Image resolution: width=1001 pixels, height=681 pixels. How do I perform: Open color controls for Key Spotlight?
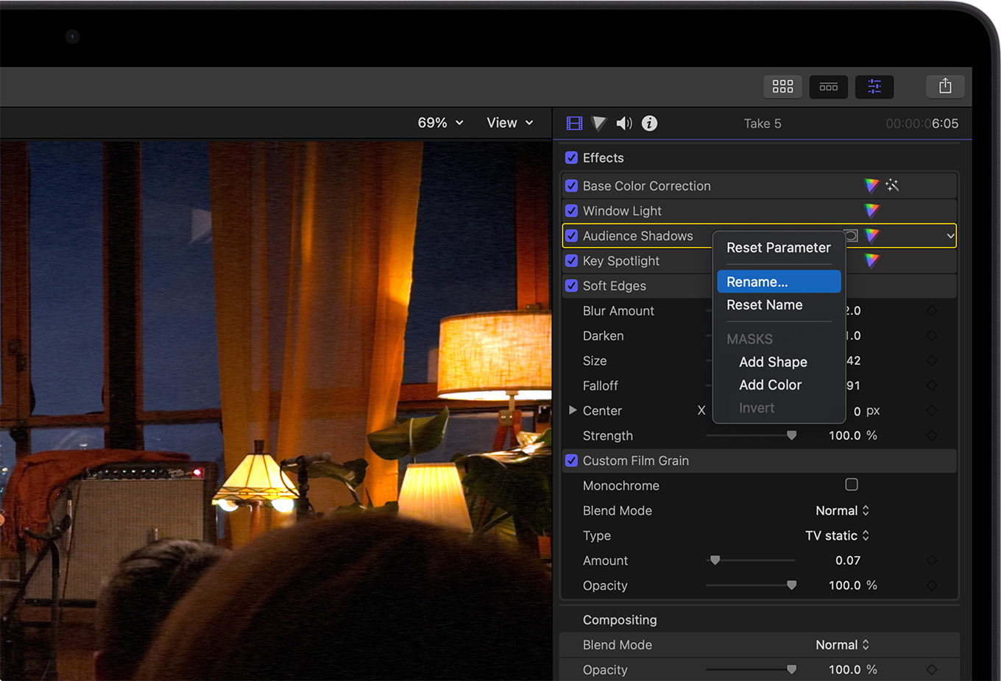tap(871, 260)
